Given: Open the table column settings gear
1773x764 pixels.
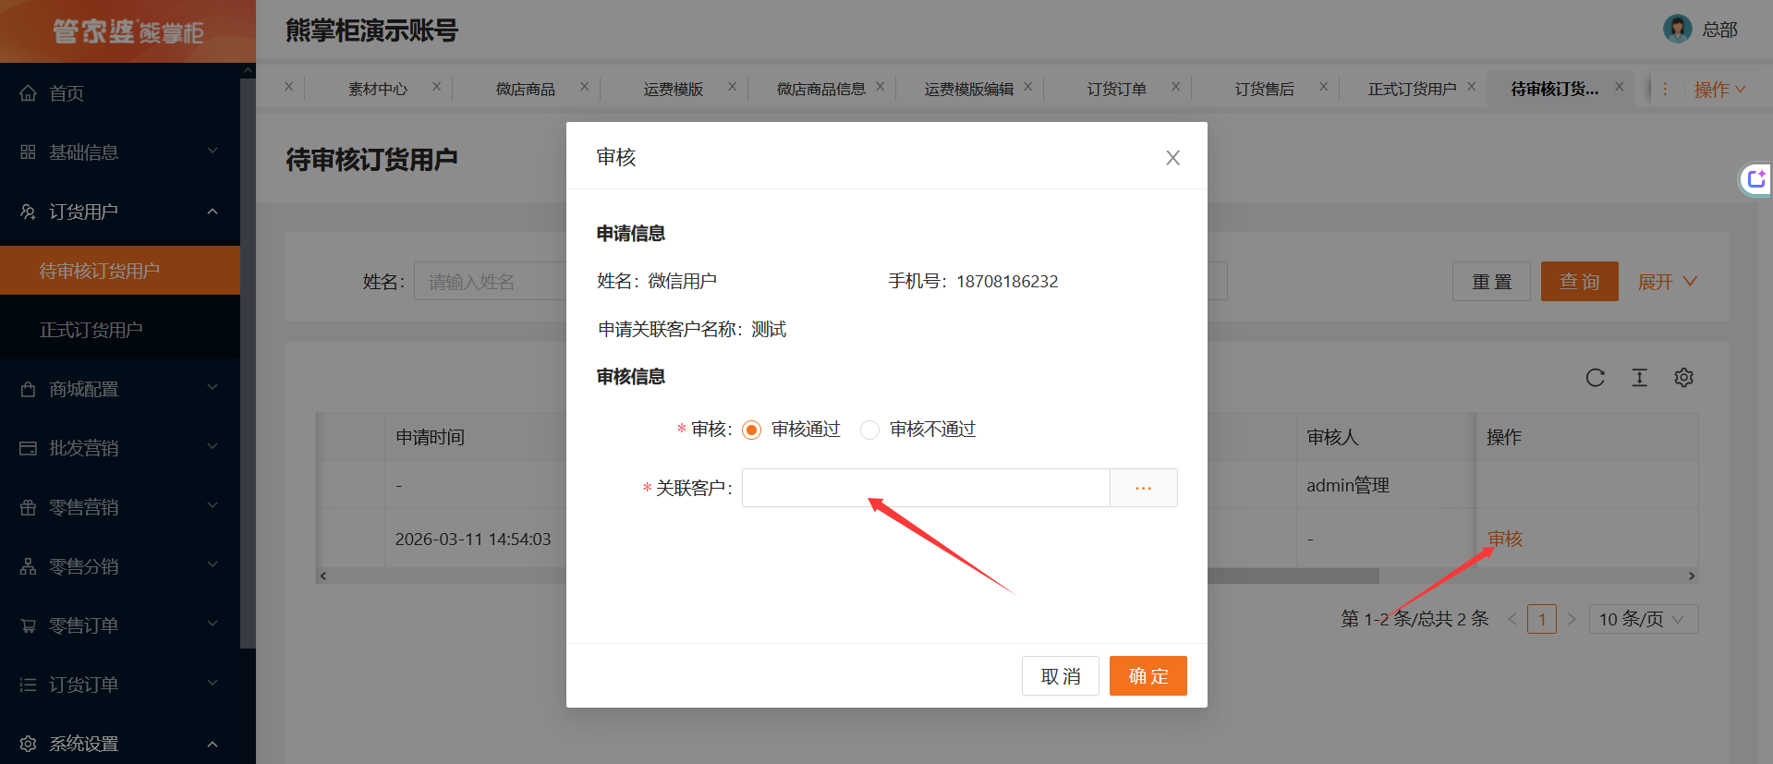Looking at the screenshot, I should pyautogui.click(x=1683, y=378).
